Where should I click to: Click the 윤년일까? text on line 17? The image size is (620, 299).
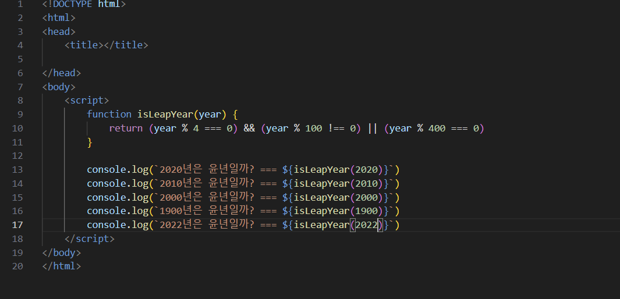tap(231, 225)
